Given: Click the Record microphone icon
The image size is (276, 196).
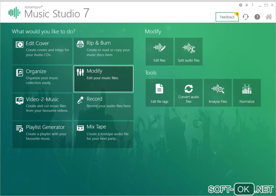Looking at the screenshot, I should point(80,100).
